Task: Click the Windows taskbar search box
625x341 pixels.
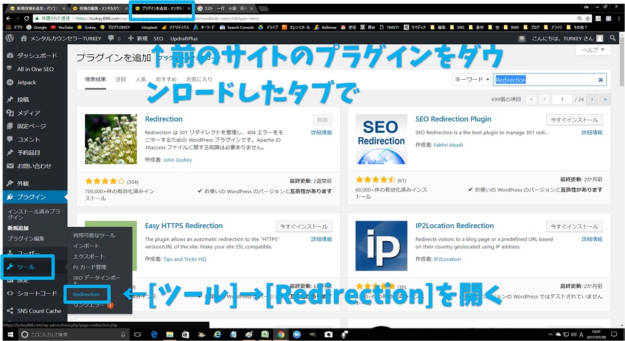Action: click(x=73, y=335)
